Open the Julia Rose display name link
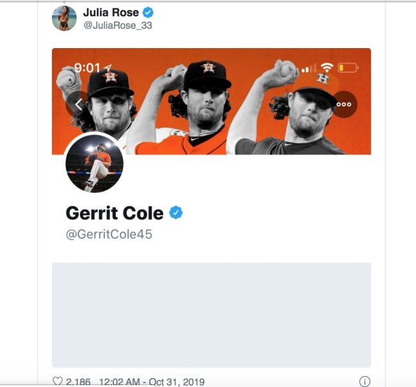Viewport: 416px width, 387px height. [x=111, y=12]
